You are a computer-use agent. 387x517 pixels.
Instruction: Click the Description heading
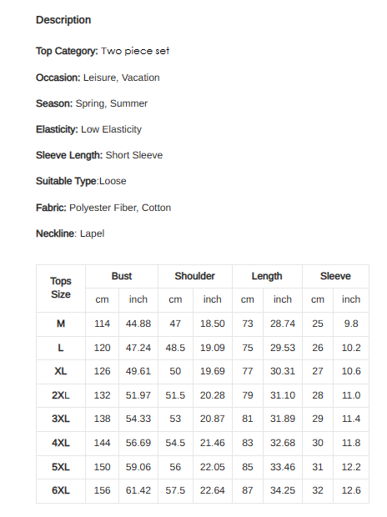tap(63, 20)
